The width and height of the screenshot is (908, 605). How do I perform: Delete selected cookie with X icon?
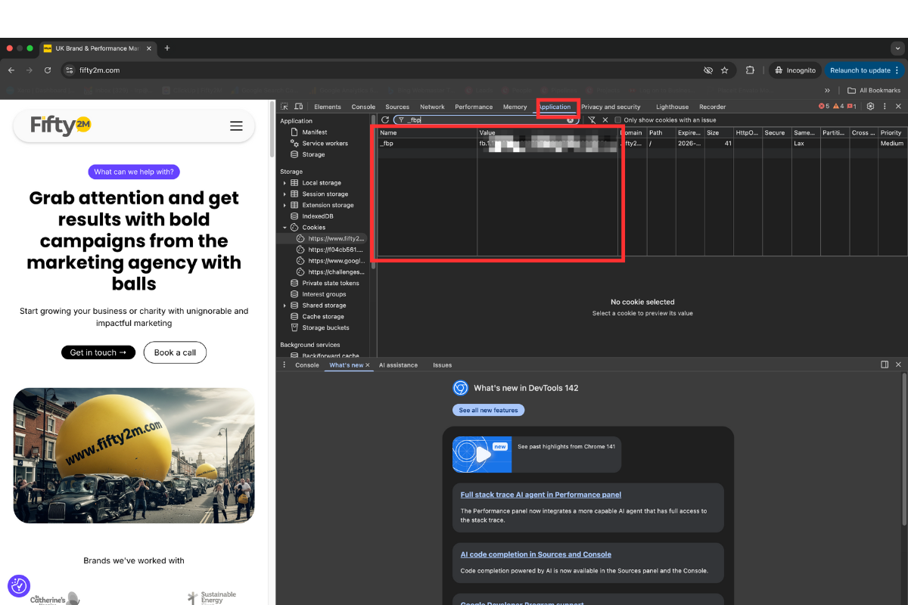click(x=605, y=119)
